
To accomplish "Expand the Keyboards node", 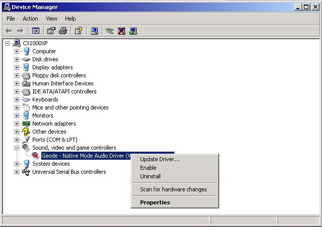I will tap(17, 99).
